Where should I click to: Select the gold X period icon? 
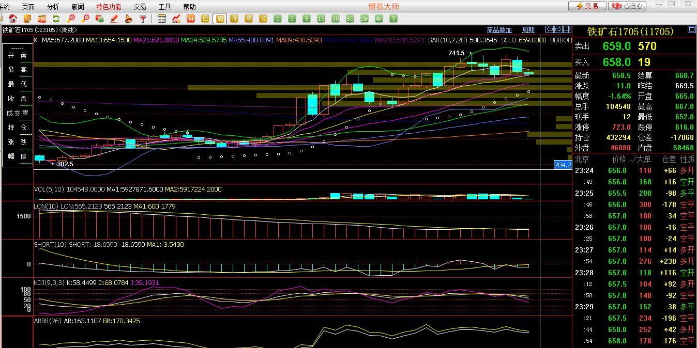point(263,19)
